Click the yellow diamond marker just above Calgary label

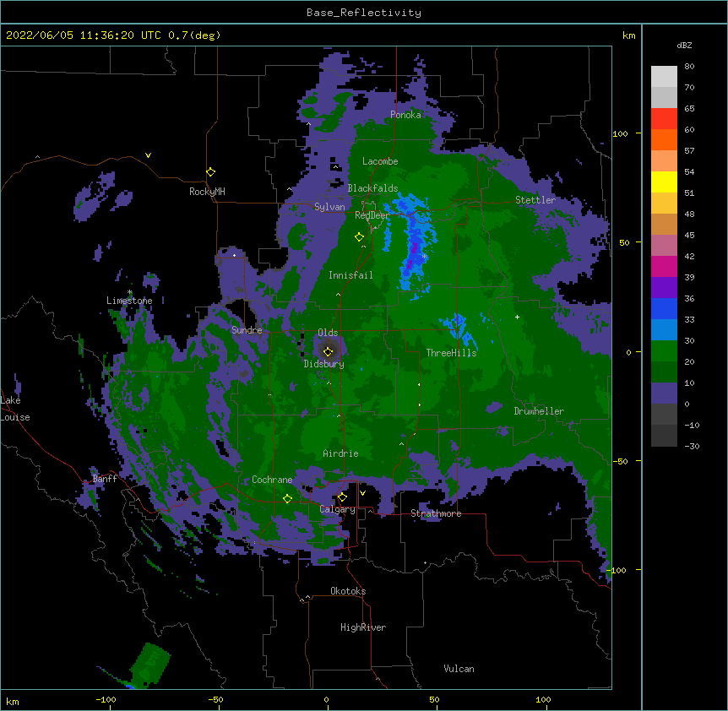342,497
